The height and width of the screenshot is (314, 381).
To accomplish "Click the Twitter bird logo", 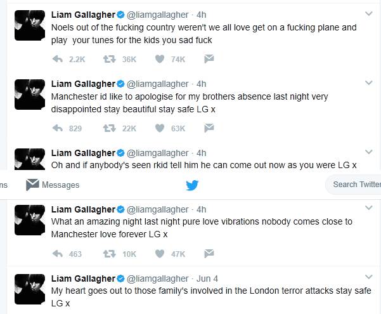I will click(192, 185).
